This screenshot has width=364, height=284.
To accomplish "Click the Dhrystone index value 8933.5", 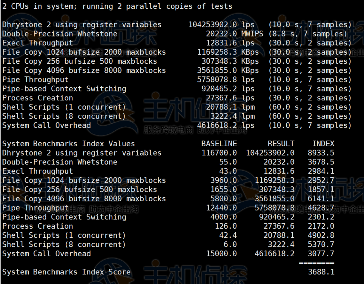I will [321, 153].
